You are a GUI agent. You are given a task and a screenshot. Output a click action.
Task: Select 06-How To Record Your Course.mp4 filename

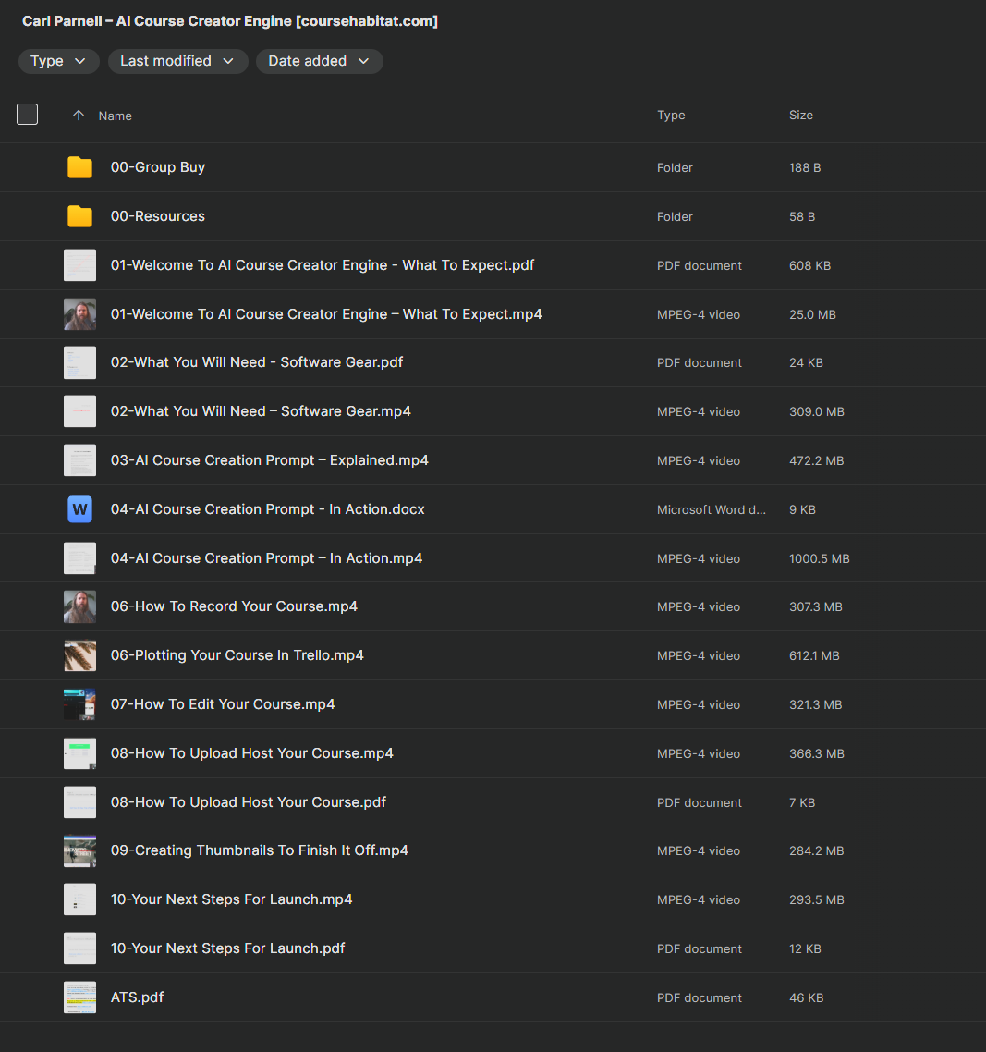(x=234, y=606)
